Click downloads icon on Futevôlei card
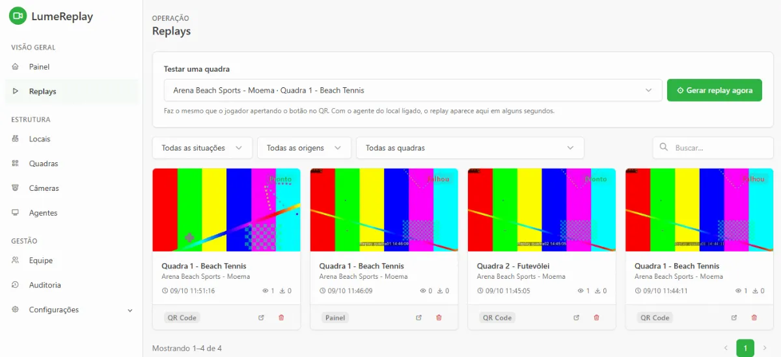The width and height of the screenshot is (781, 357). click(598, 291)
